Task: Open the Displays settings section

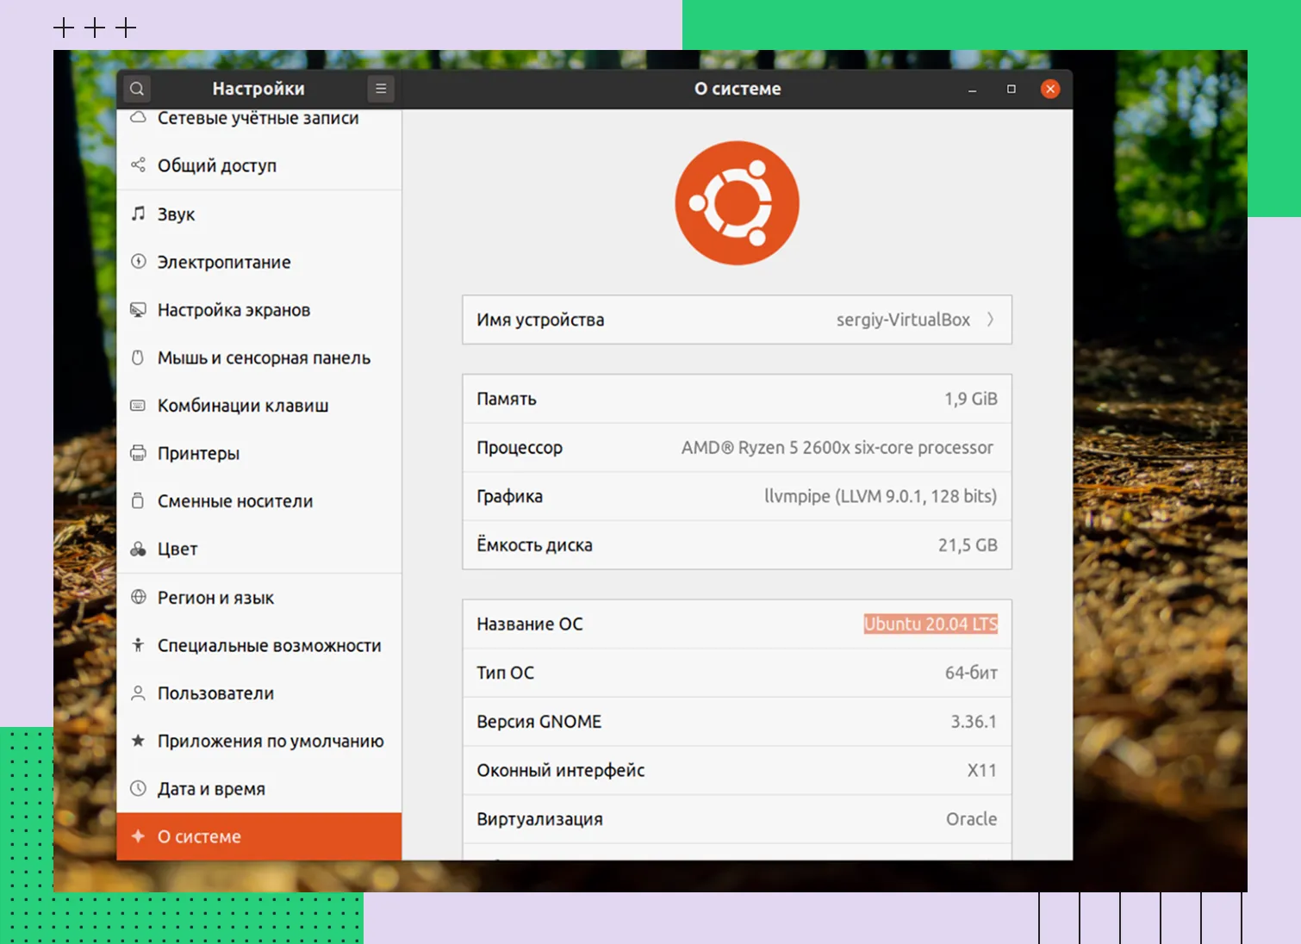Action: [233, 310]
